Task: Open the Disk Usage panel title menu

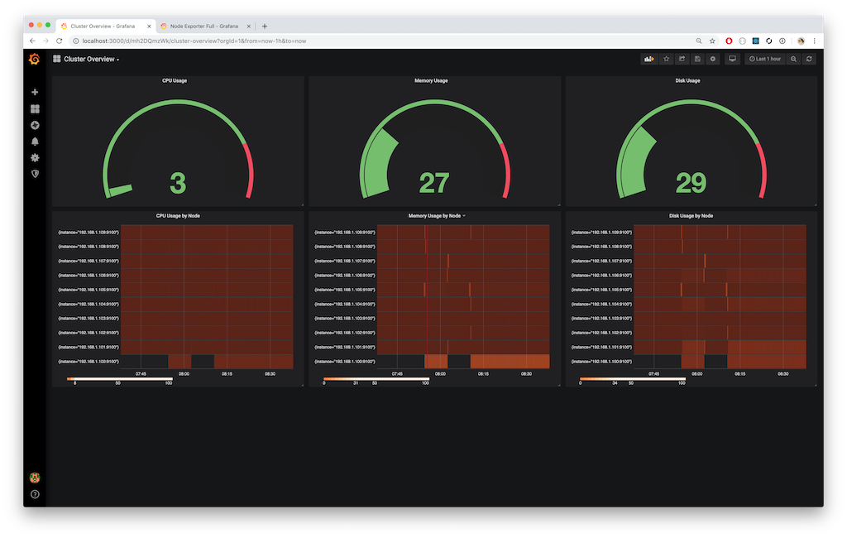Action: [687, 80]
